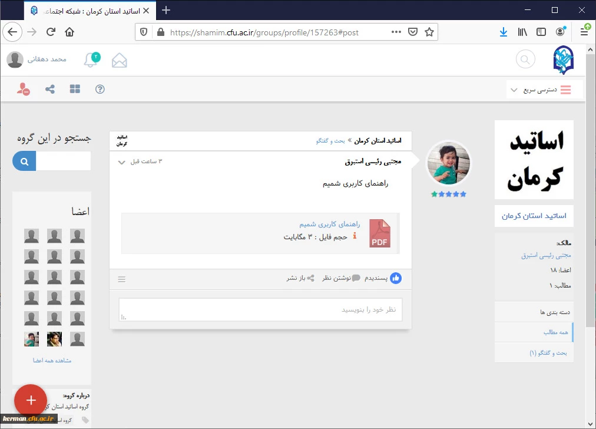The width and height of the screenshot is (596, 429).
Task: Open the grid view icon
Action: click(75, 89)
